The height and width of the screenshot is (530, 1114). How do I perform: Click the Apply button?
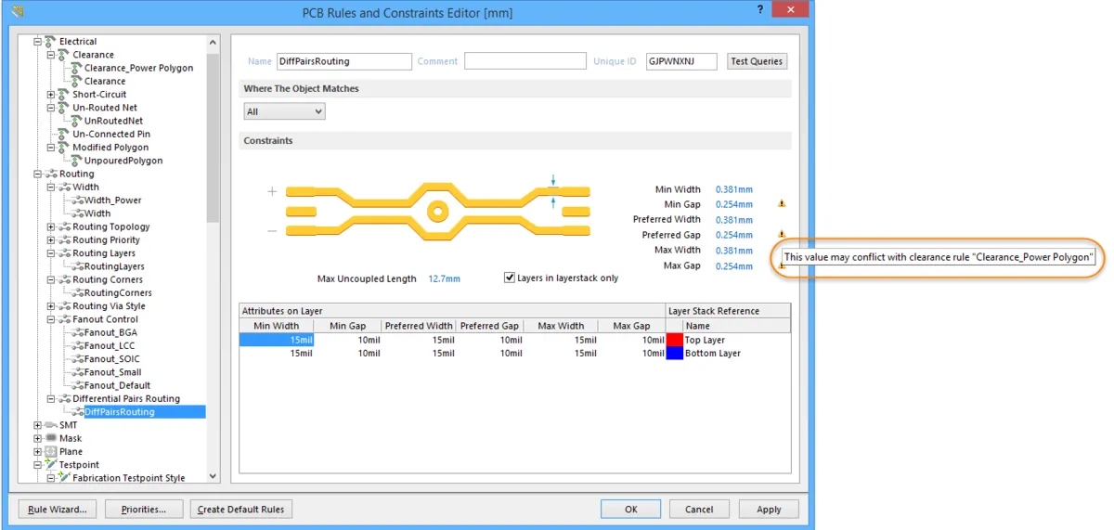tap(769, 509)
